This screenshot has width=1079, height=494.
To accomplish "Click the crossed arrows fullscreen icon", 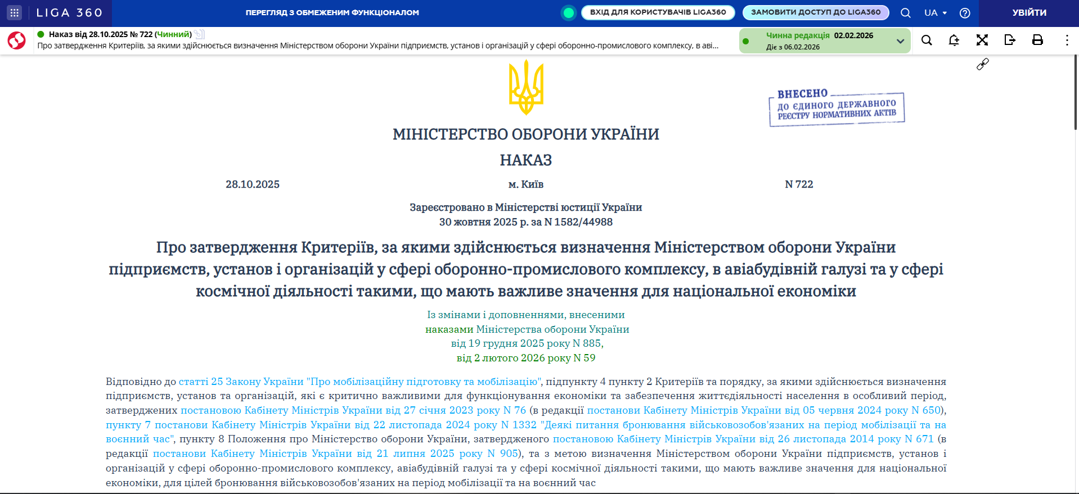I will click(982, 40).
